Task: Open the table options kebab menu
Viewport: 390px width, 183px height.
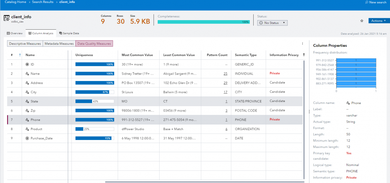Action: click(302, 44)
